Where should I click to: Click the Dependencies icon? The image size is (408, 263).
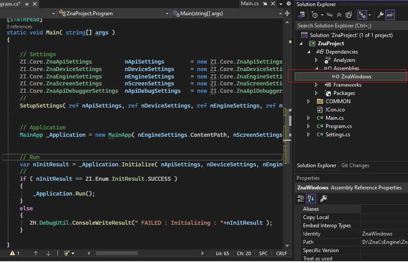(320, 51)
